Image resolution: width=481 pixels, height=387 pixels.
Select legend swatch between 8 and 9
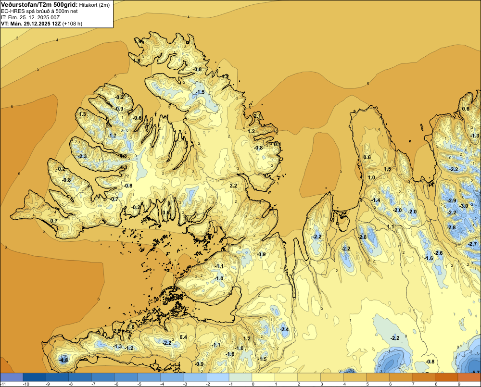point(447,377)
